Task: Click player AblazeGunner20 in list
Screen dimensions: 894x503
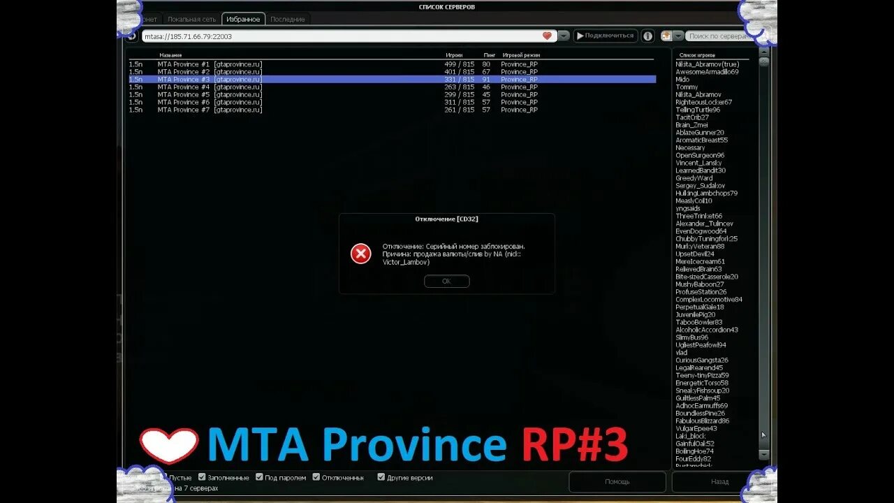Action: pyautogui.click(x=700, y=133)
